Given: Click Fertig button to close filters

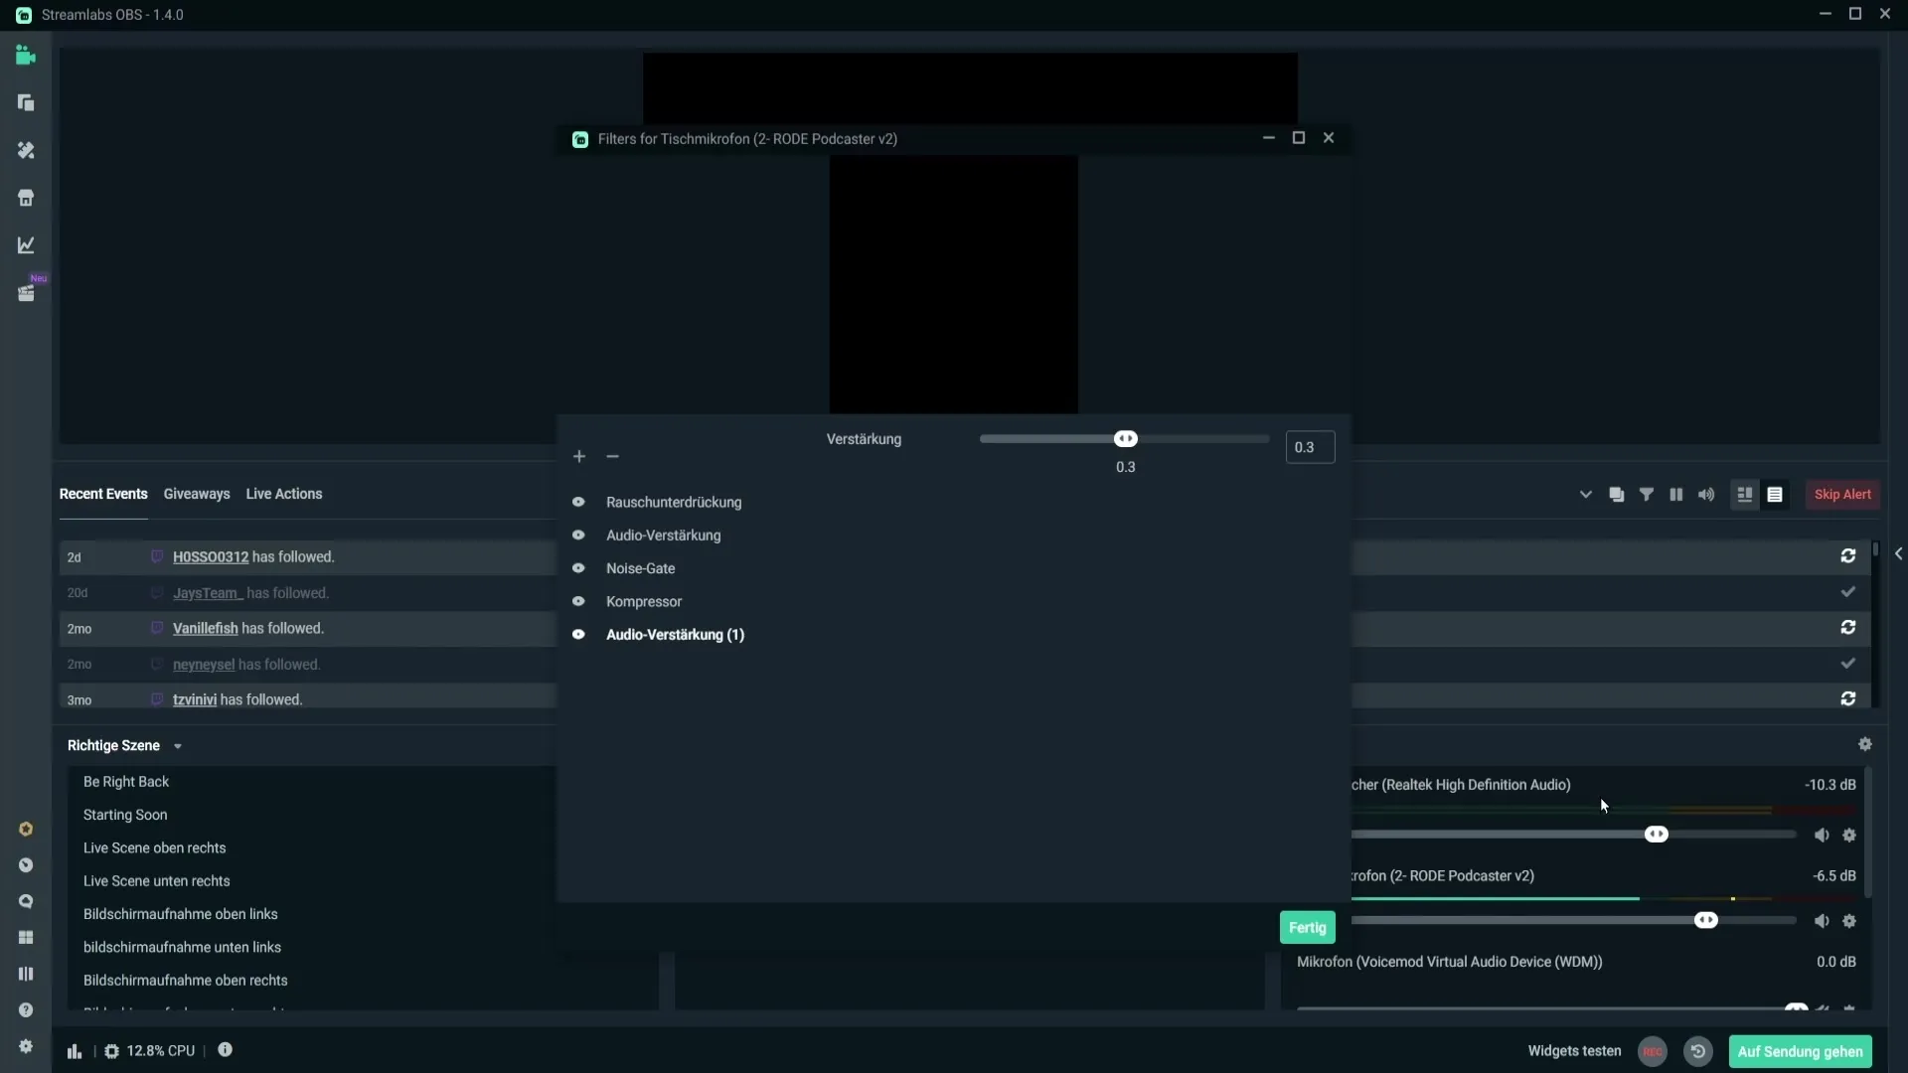Looking at the screenshot, I should (x=1307, y=926).
